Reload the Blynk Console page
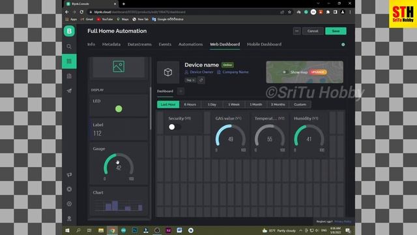 coord(81,12)
